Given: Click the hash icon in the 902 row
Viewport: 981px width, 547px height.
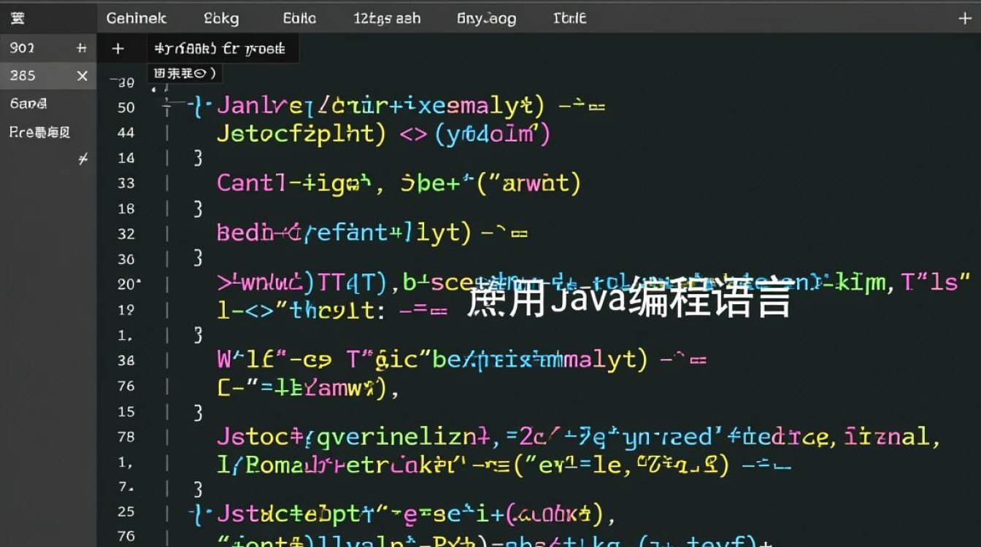Looking at the screenshot, I should pyautogui.click(x=81, y=48).
